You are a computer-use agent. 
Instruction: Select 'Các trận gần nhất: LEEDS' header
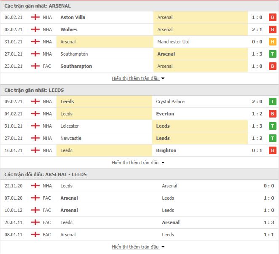tap(34, 90)
